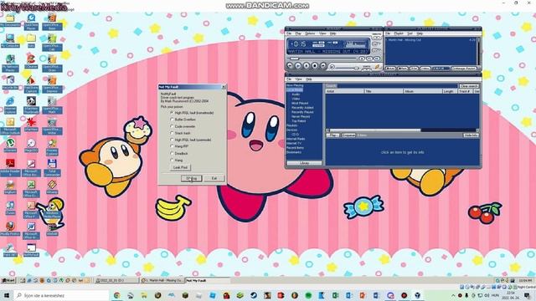Image resolution: width=536 pixels, height=301 pixels.
Task: Open My Computer desktop icon
Action: (x=10, y=41)
